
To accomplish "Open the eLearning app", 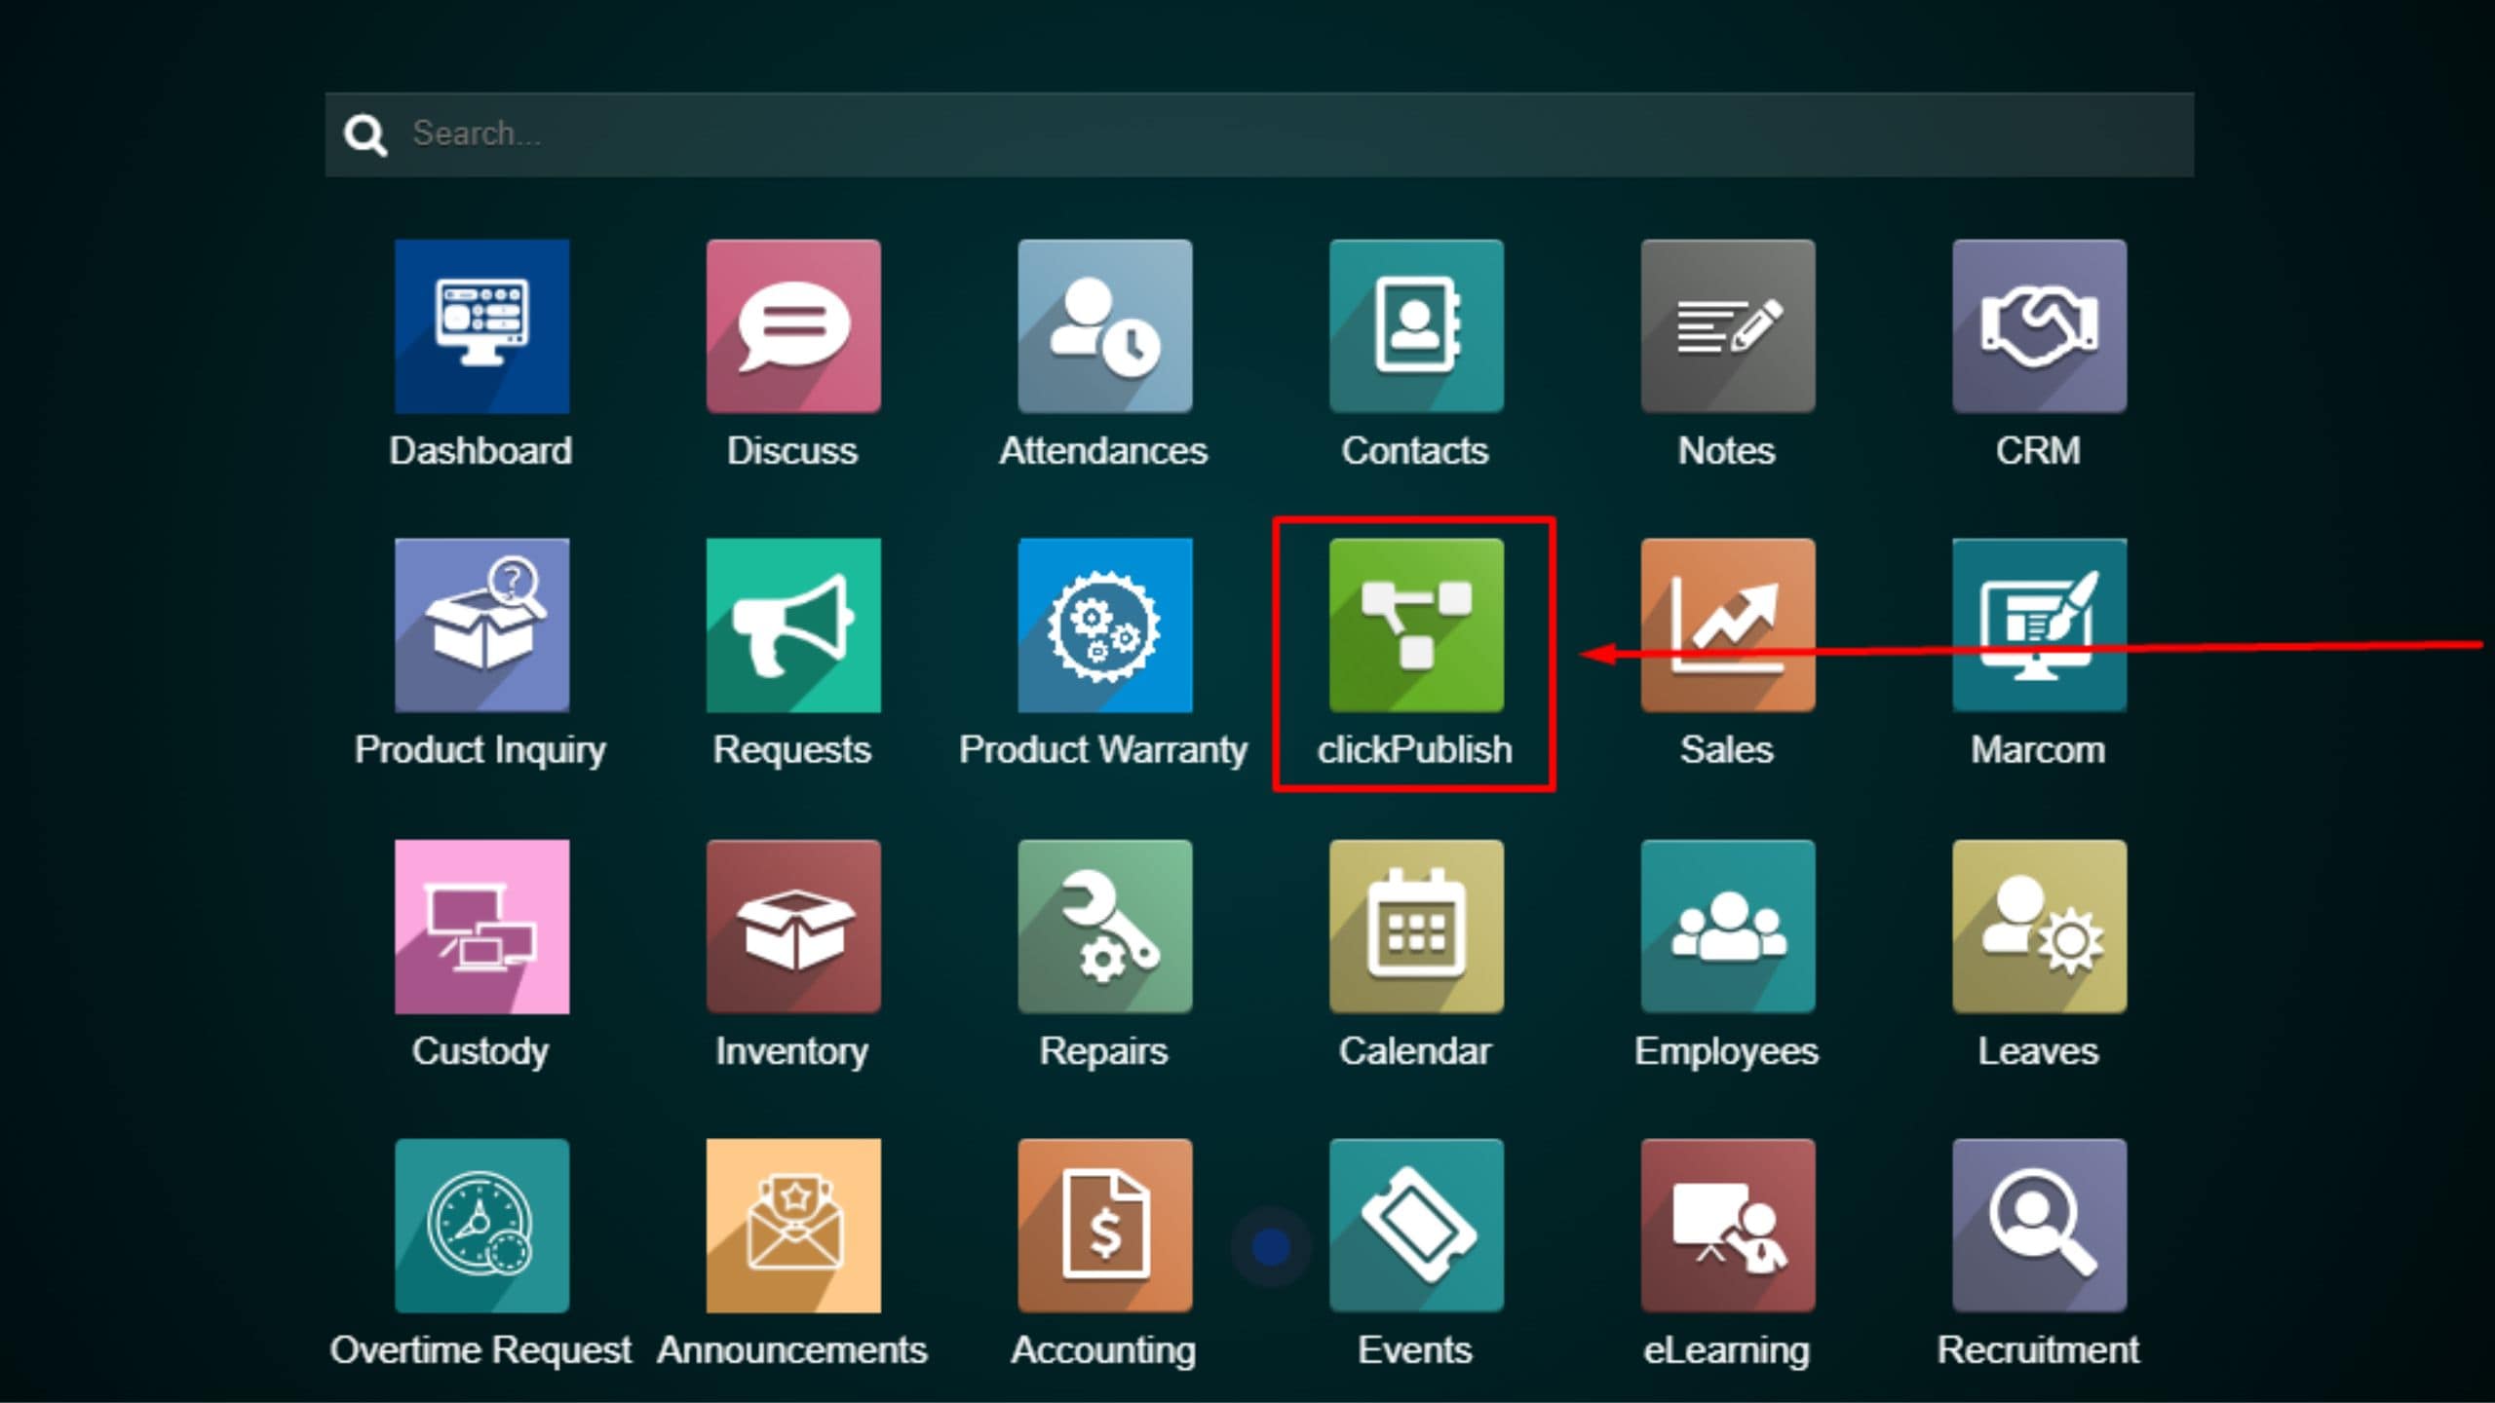I will click(1728, 1226).
